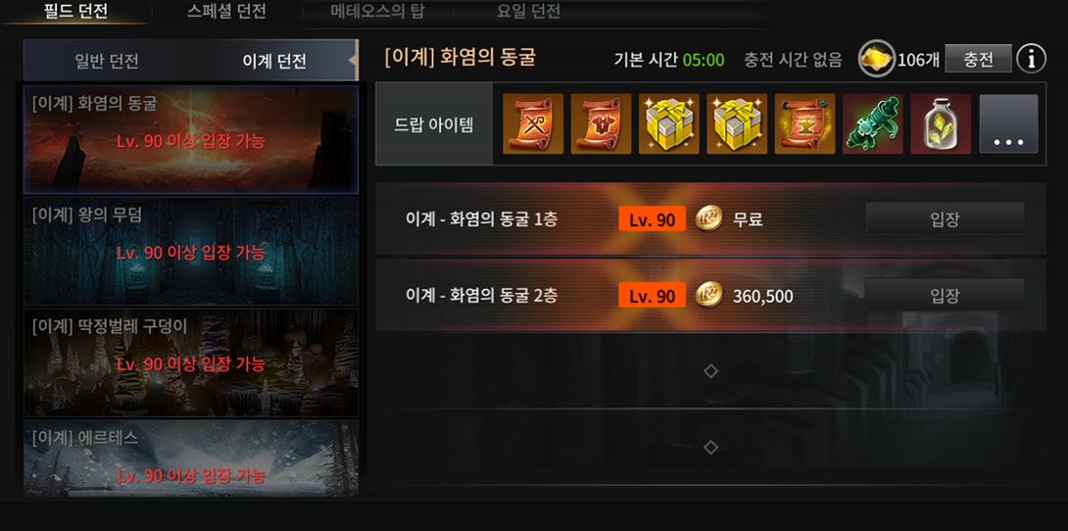The width and height of the screenshot is (1068, 531).
Task: Open the 요일 던전 tab
Action: click(x=528, y=12)
